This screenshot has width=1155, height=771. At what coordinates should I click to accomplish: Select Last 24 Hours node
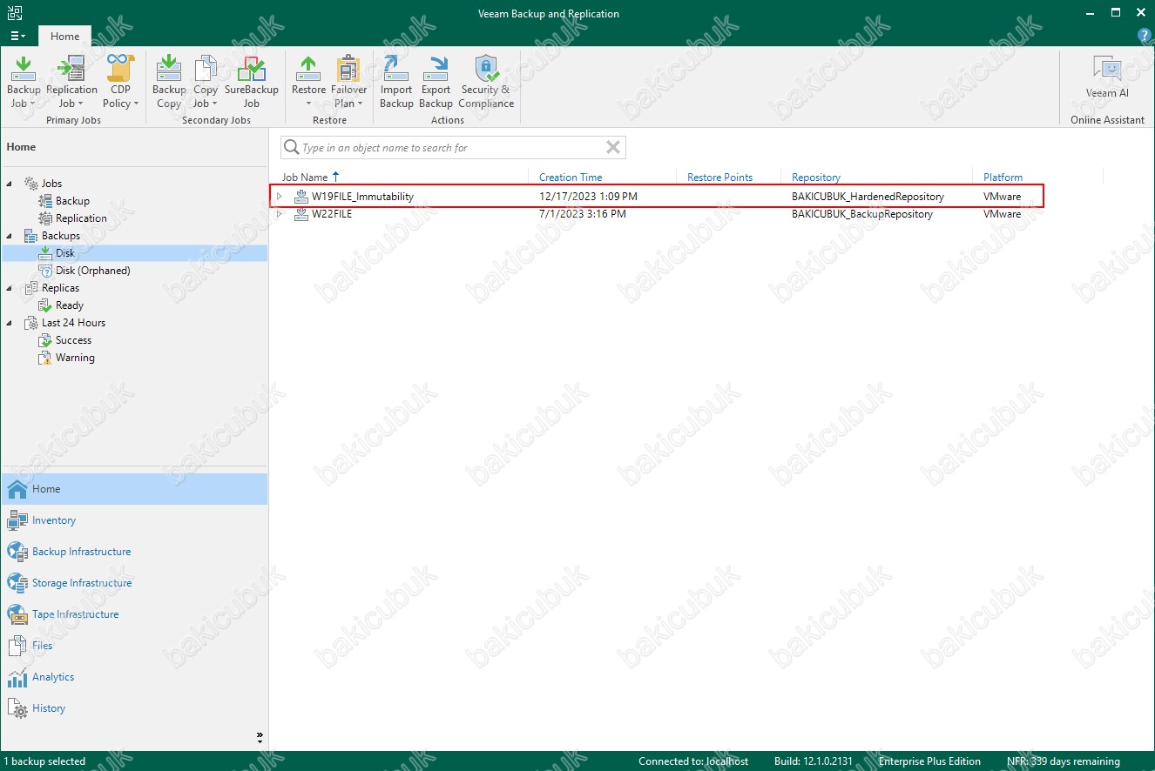pyautogui.click(x=73, y=323)
